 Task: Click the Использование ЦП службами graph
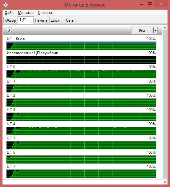coord(81,60)
